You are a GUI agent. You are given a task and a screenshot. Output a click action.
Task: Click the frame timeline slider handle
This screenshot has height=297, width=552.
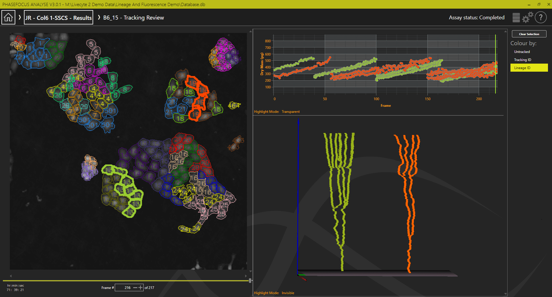[250, 280]
